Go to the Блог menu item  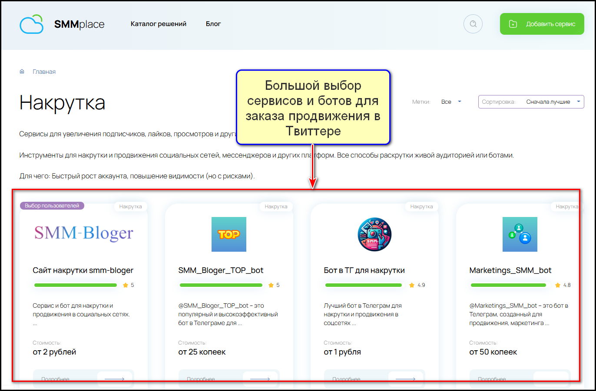pyautogui.click(x=213, y=24)
